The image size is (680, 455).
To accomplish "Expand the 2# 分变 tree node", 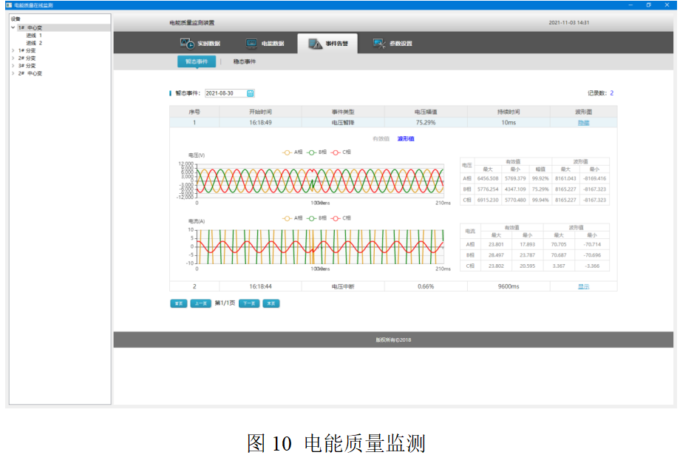I will (x=13, y=58).
